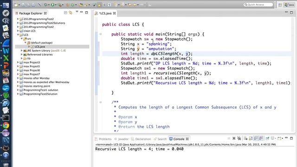Toggle Show Console on Standard Out Change
The image size is (297, 167).
256,138
